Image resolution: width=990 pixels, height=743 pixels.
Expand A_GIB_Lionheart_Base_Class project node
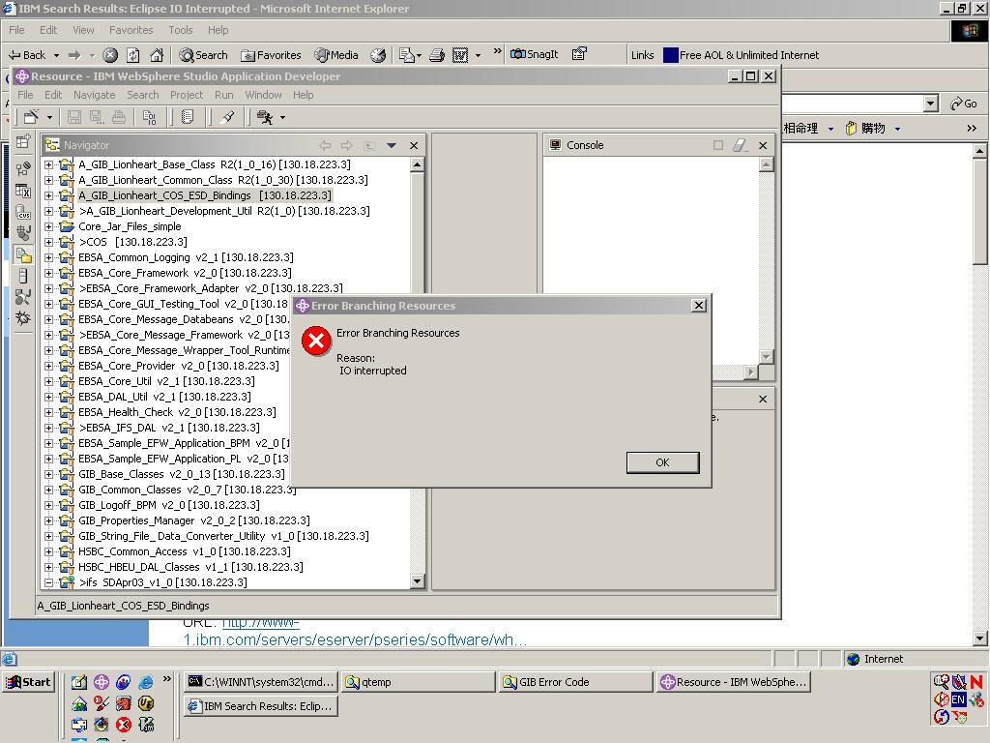click(x=48, y=164)
